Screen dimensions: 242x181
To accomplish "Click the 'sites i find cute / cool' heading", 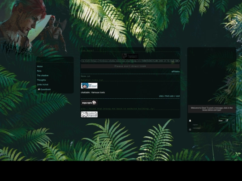I will click(x=169, y=96).
